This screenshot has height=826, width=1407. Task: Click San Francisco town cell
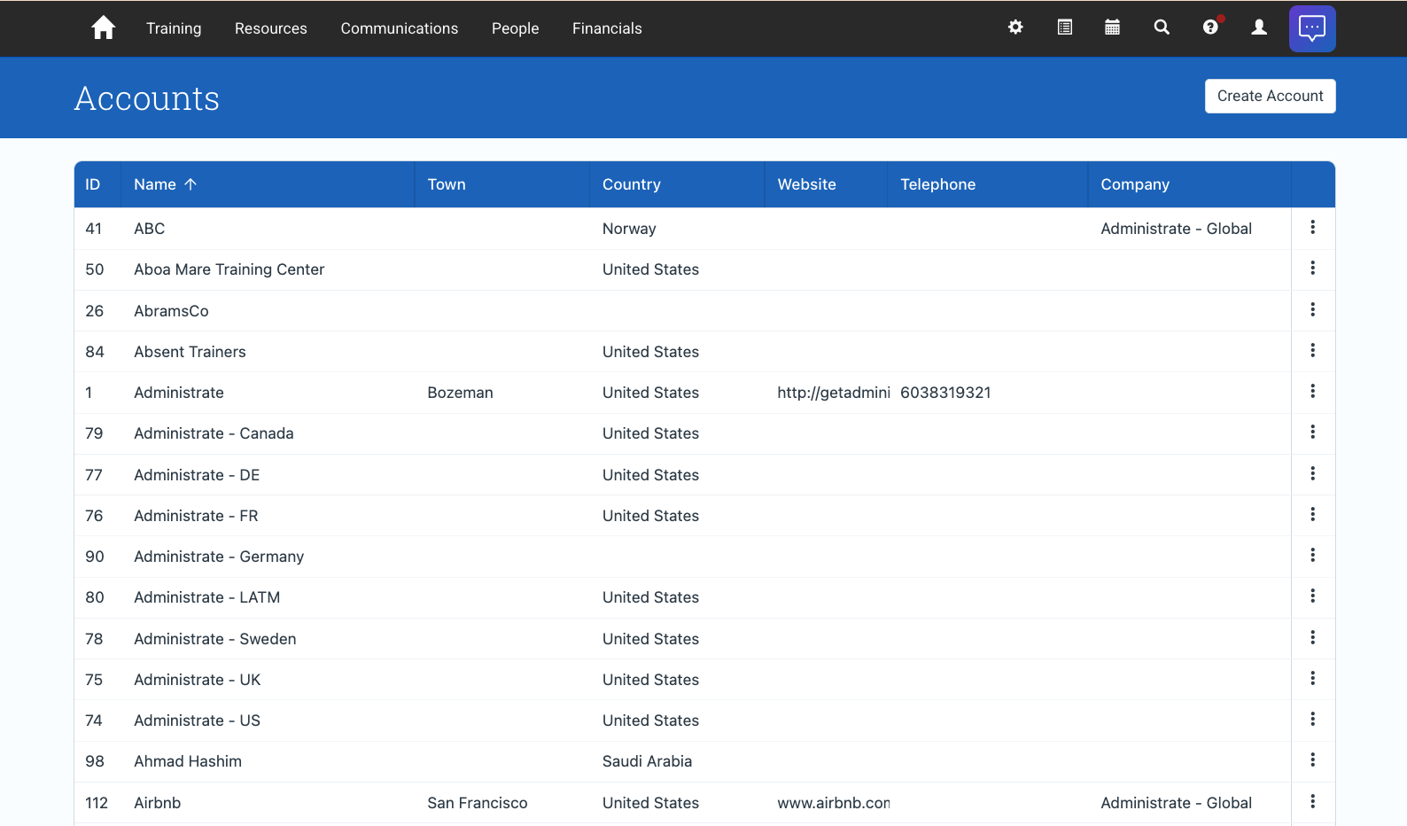[x=478, y=803]
